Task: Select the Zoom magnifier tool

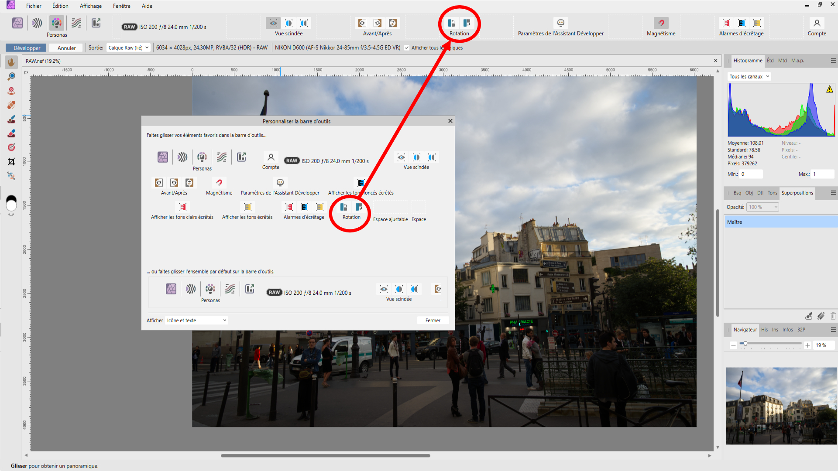Action: 11,76
